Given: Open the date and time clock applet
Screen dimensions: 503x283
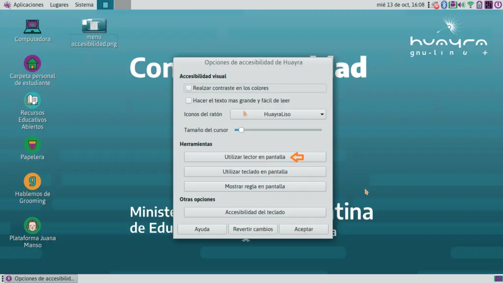Looking at the screenshot, I should tap(400, 5).
